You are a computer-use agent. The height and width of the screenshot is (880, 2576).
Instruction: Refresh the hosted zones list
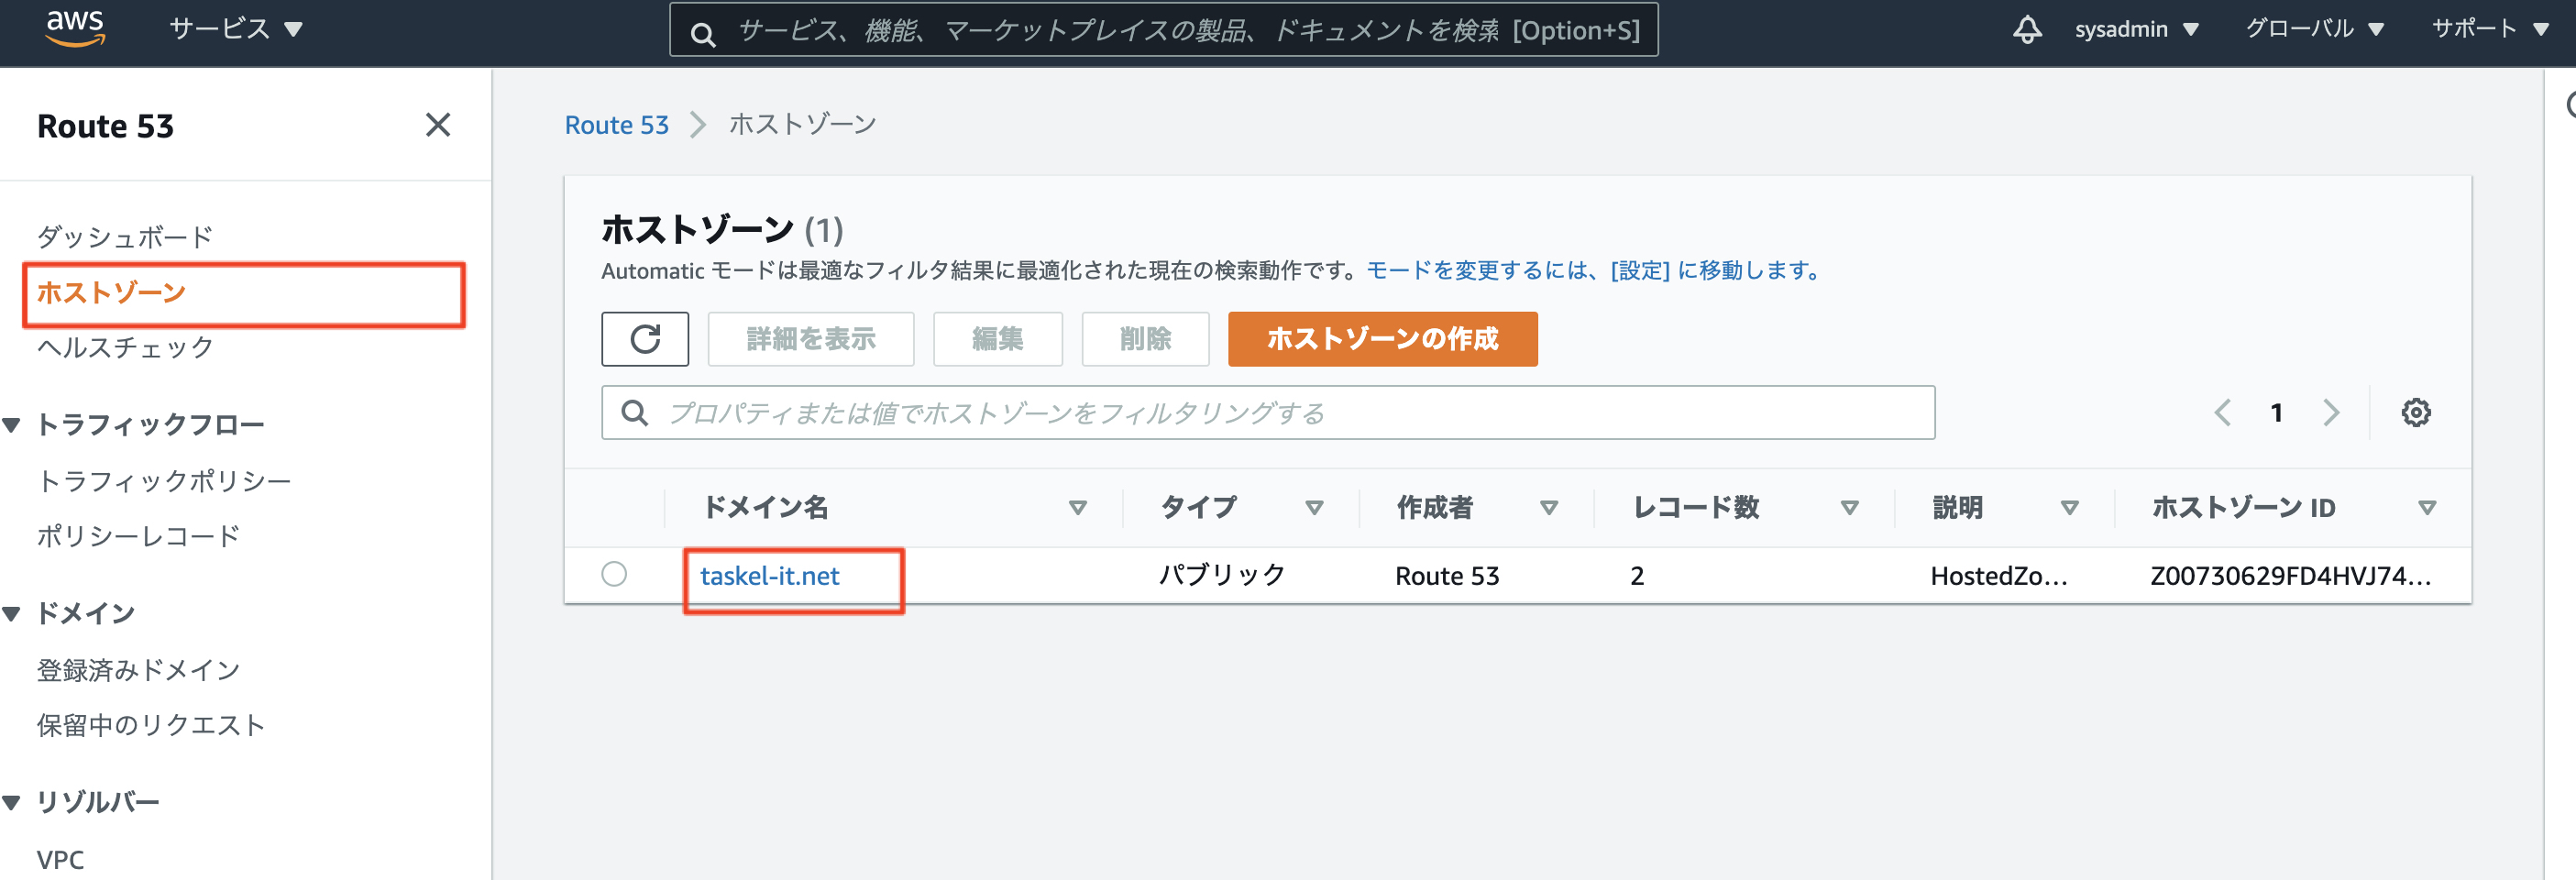tap(644, 339)
